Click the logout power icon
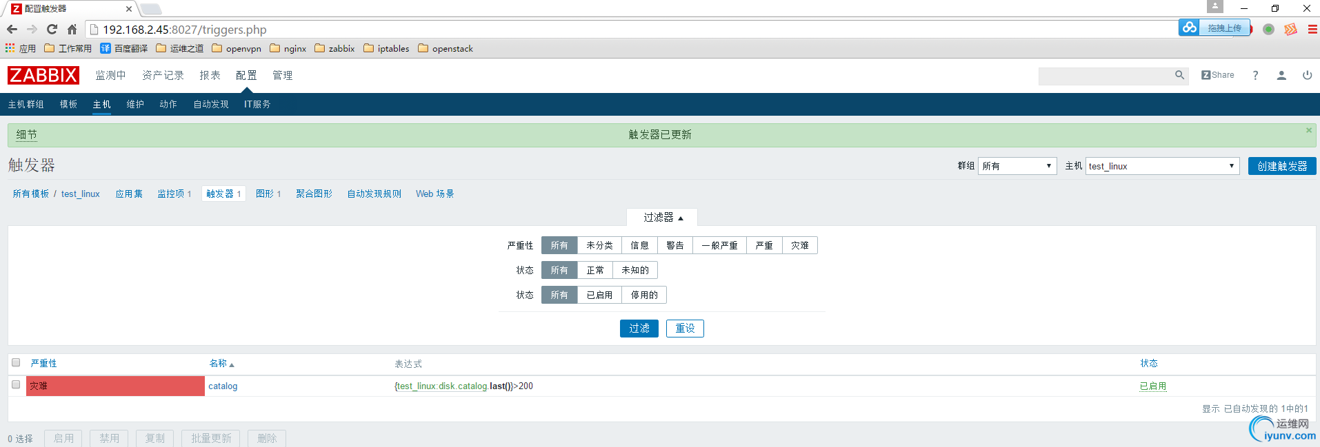1320x447 pixels. pyautogui.click(x=1307, y=75)
